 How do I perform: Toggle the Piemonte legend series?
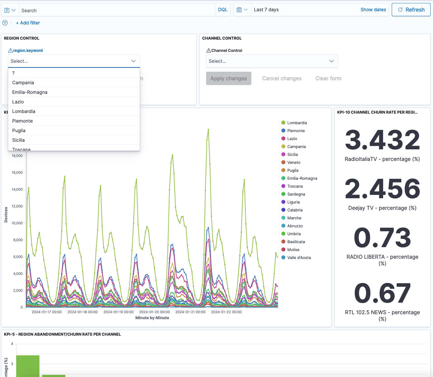(296, 131)
